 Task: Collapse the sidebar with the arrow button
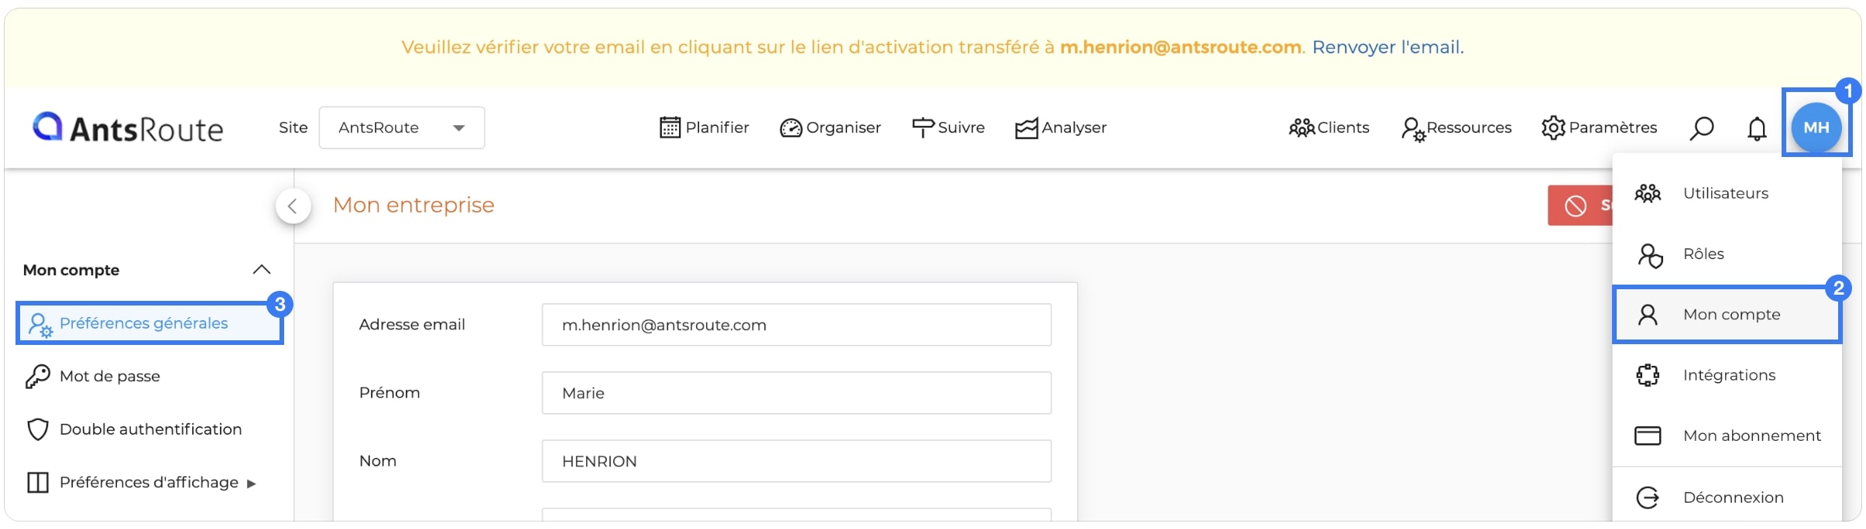293,206
